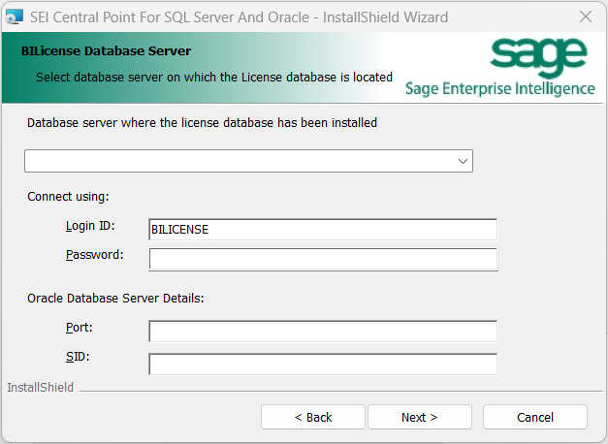Click 'Oracle Database Server Details:' label
Image resolution: width=608 pixels, height=444 pixels.
[x=115, y=299]
